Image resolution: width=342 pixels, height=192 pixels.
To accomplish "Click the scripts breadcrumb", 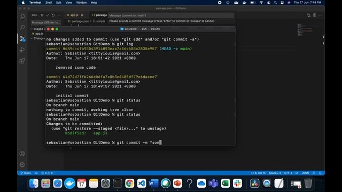I will (x=99, y=21).
